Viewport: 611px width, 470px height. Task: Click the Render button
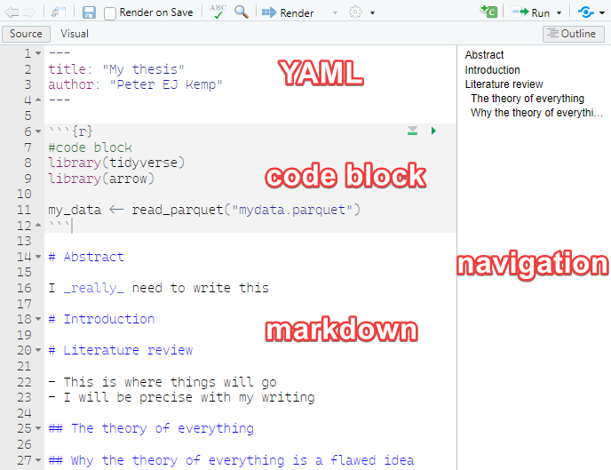288,12
